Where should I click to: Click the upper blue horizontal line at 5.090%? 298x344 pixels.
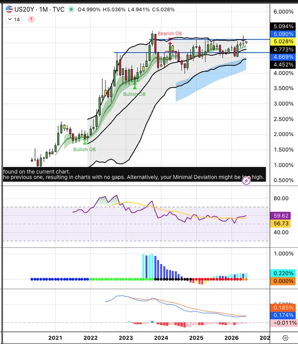pos(209,39)
